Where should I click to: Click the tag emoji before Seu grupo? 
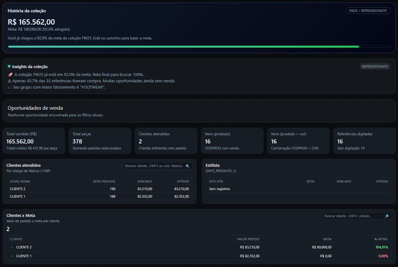point(9,87)
